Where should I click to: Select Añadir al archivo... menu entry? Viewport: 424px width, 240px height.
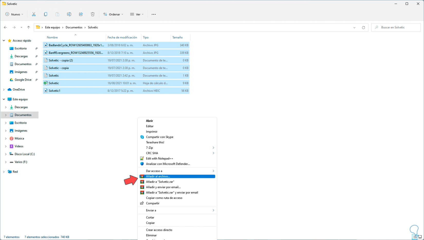(177, 176)
